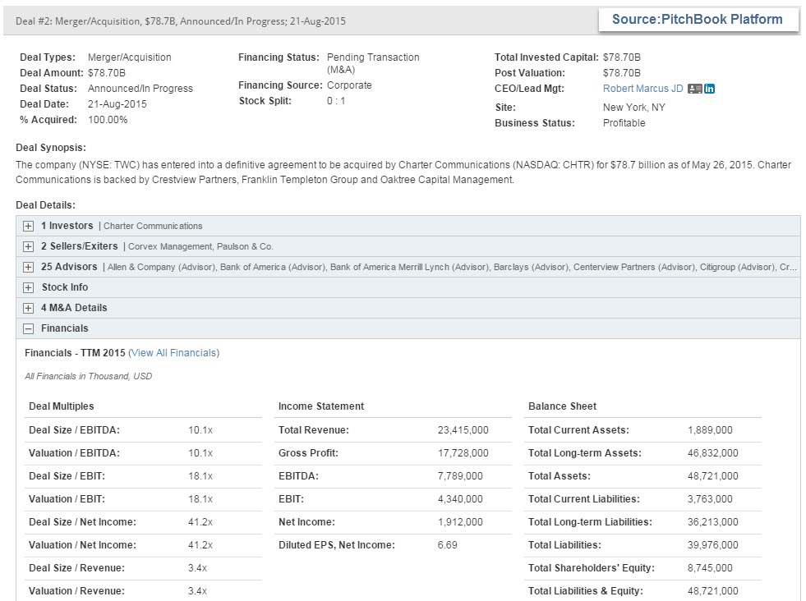806x601 pixels.
Task: Click the EBIT value 4,340,000
Action: pos(460,498)
